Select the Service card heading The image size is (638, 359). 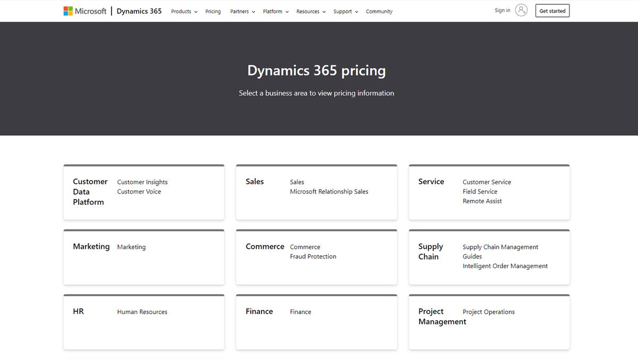[431, 181]
